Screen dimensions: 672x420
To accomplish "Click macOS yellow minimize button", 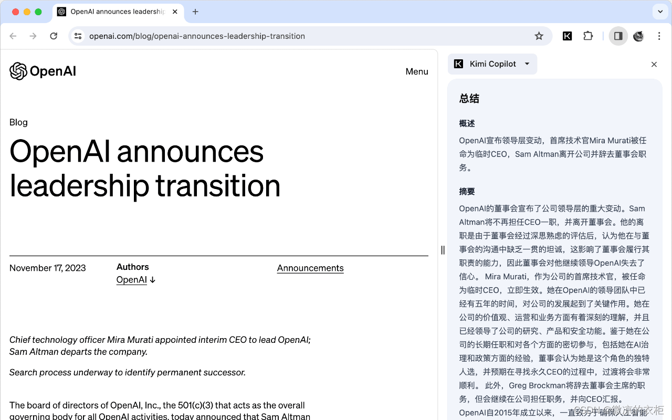I will (27, 12).
